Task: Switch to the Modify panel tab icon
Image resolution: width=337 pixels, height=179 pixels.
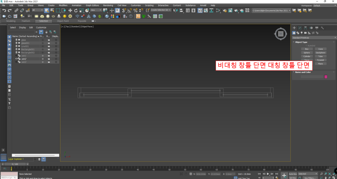Action: [300, 28]
